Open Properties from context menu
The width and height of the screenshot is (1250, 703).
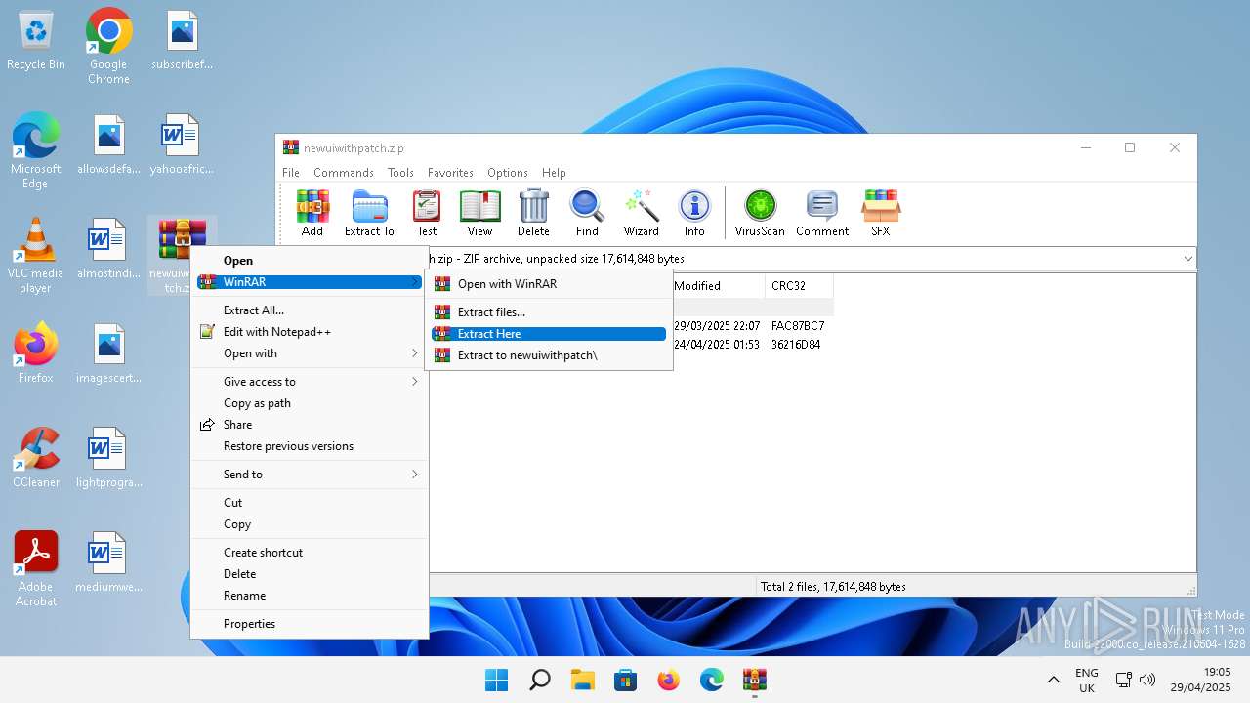(310, 624)
